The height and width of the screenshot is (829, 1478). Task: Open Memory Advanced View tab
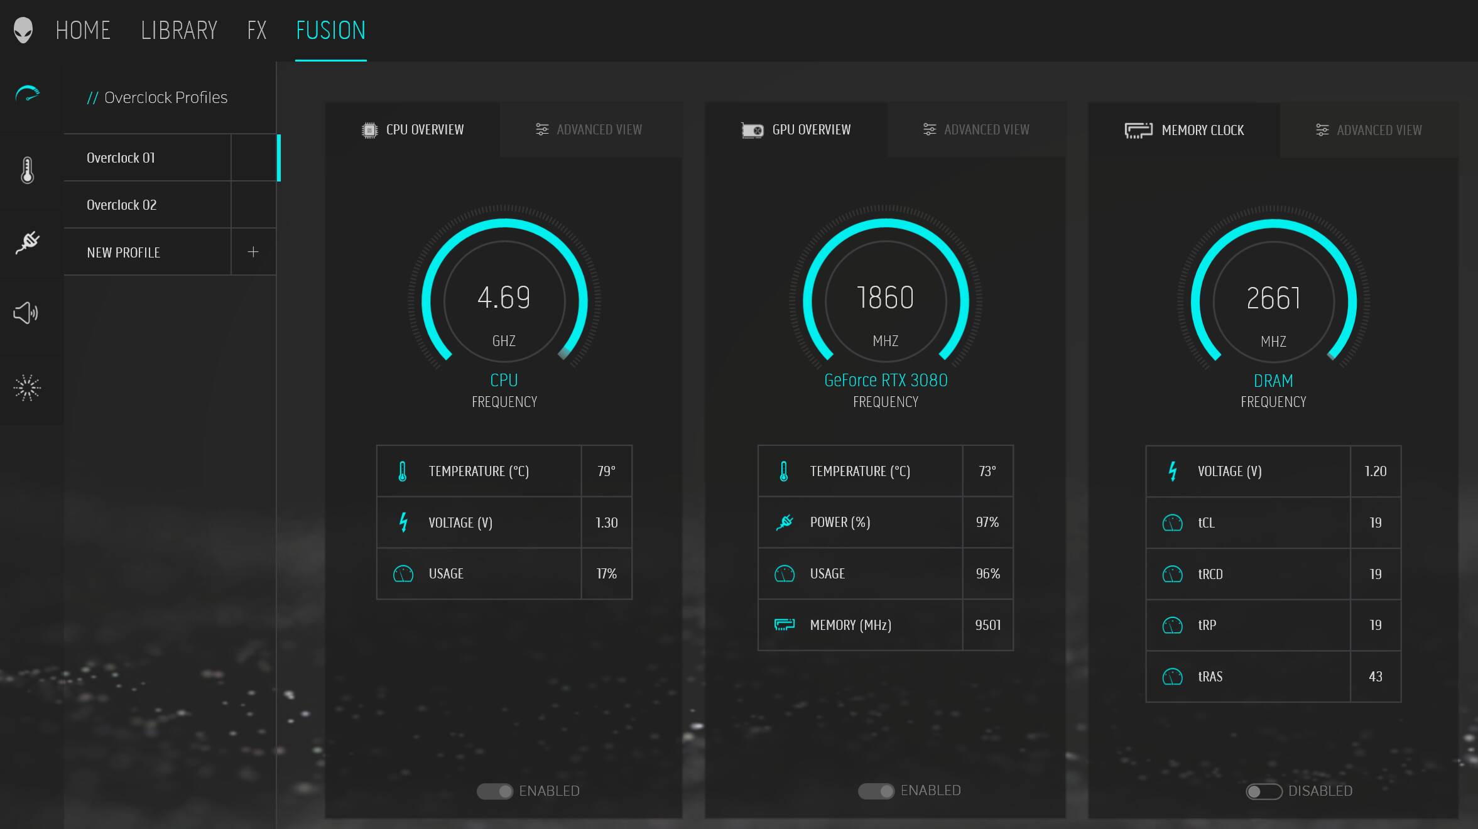[x=1369, y=130]
